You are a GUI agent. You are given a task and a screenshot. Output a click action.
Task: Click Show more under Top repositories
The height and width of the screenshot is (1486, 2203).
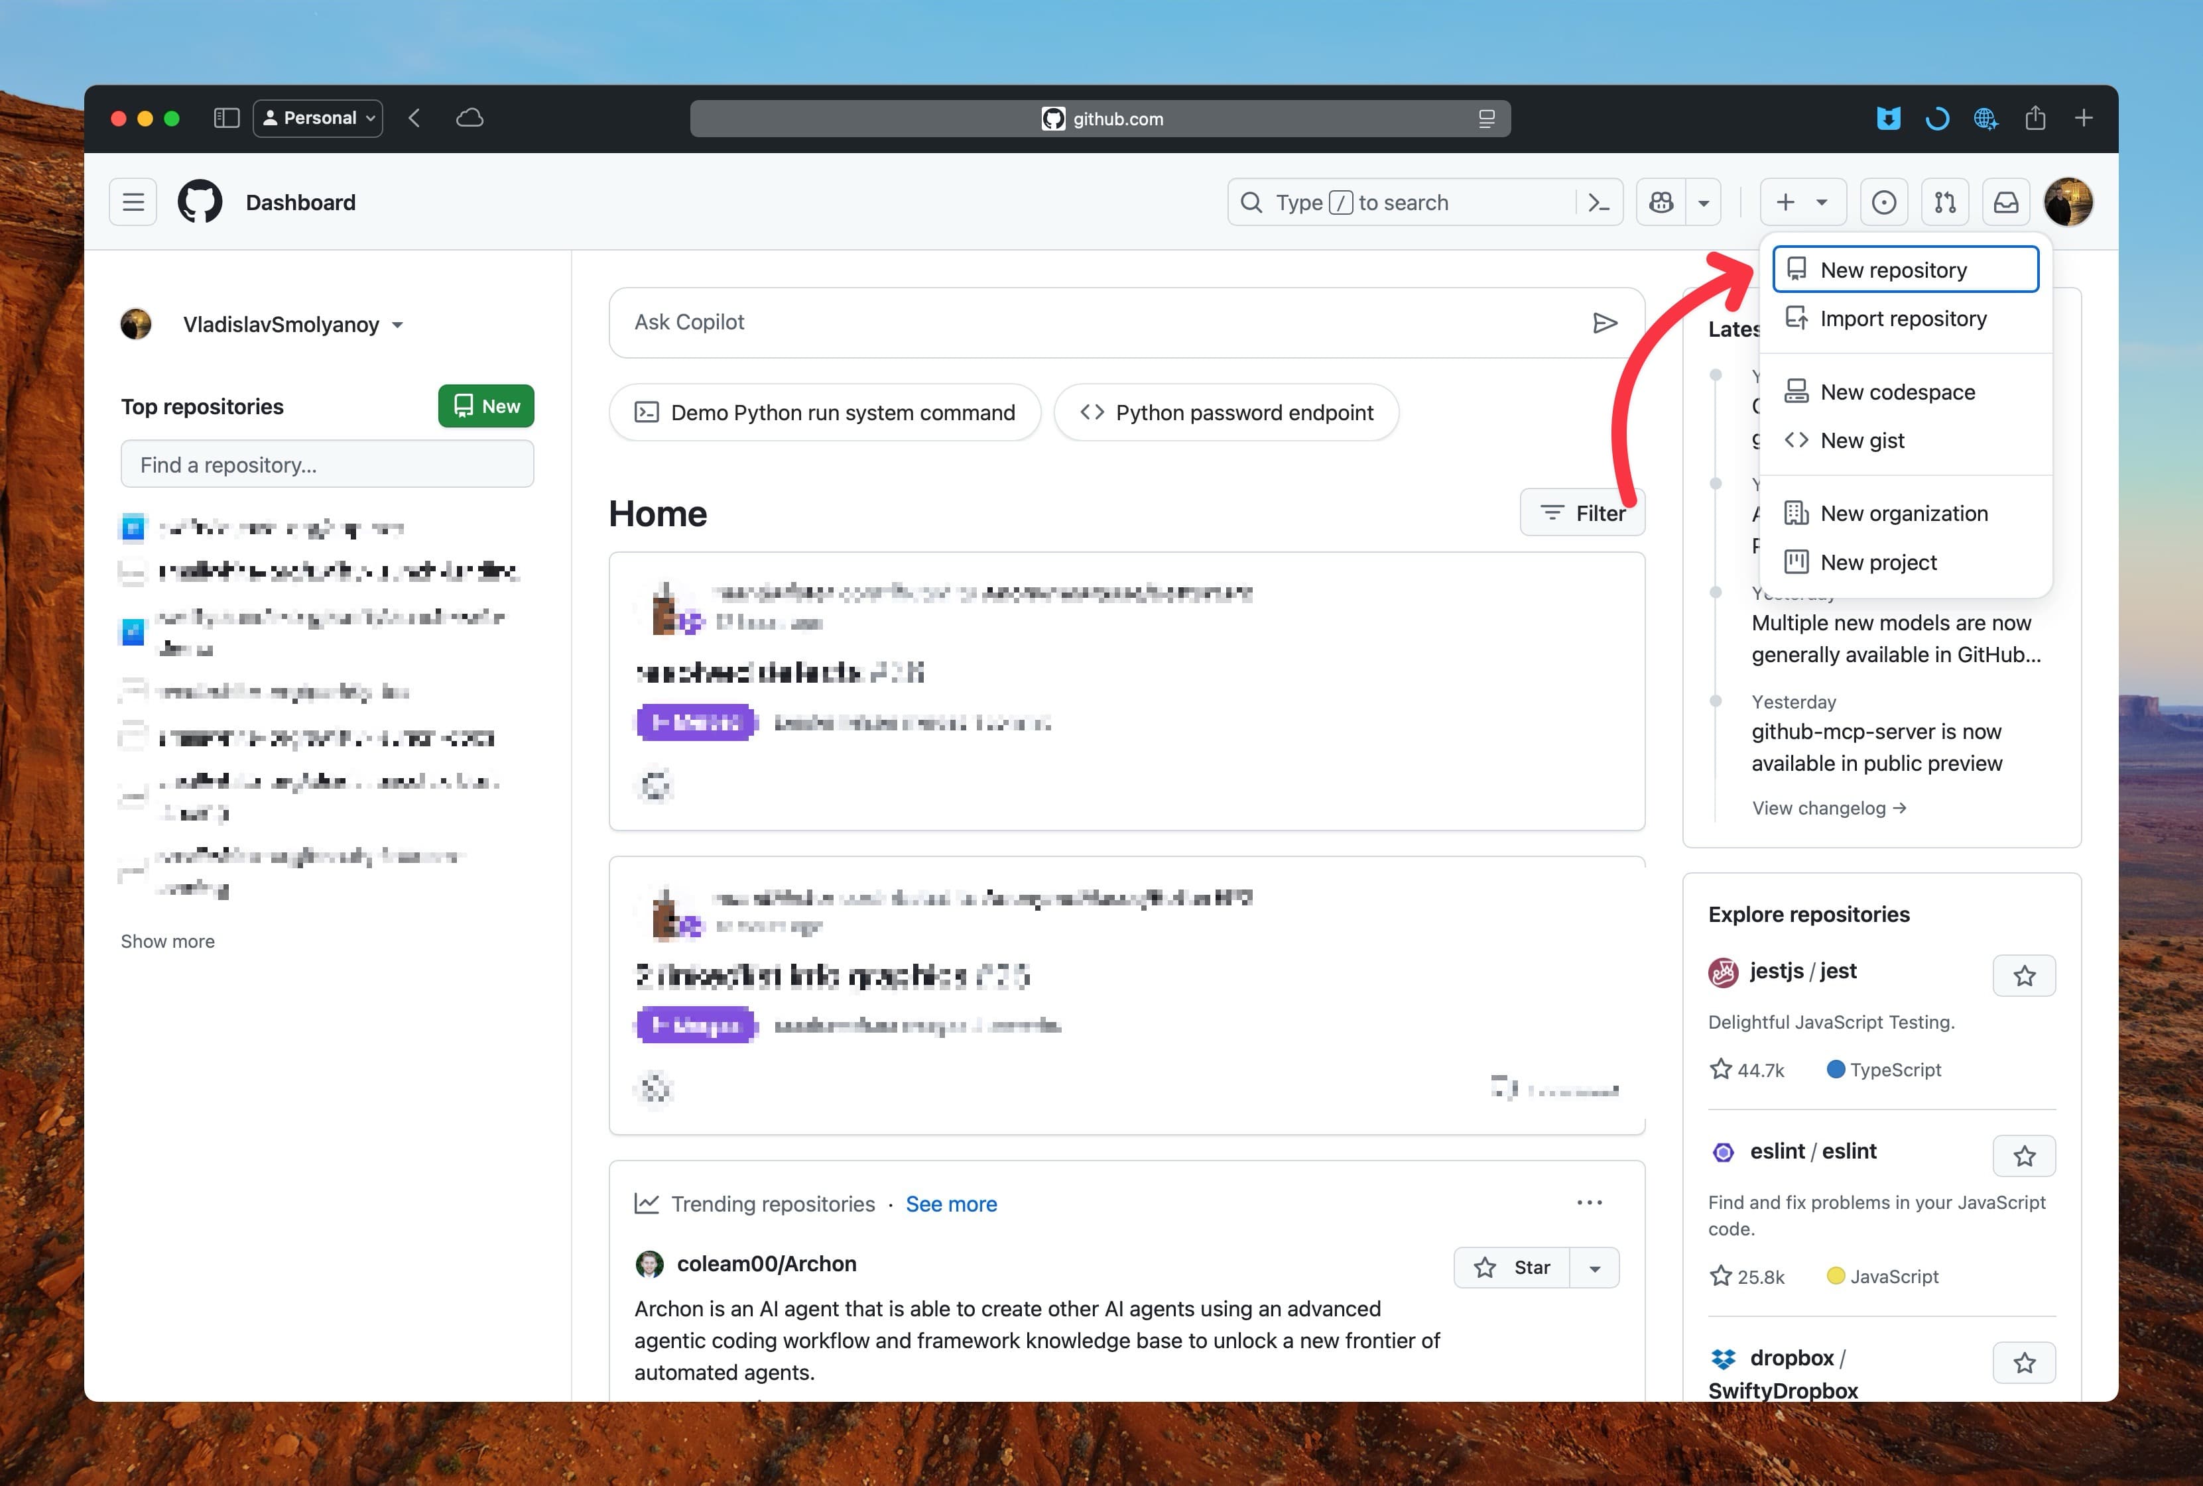click(x=168, y=941)
